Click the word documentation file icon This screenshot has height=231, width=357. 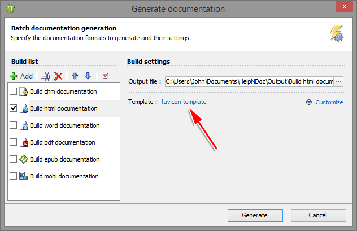(x=24, y=125)
